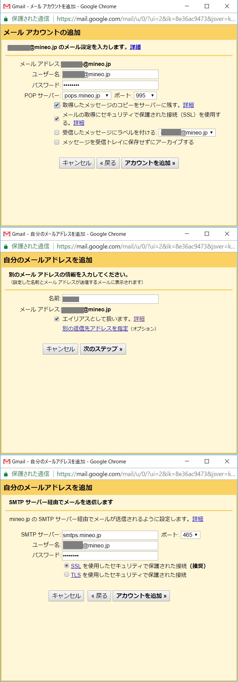Image resolution: width=238 pixels, height=682 pixels.
Task: Click the 名前 text input field
Action: pyautogui.click(x=110, y=299)
